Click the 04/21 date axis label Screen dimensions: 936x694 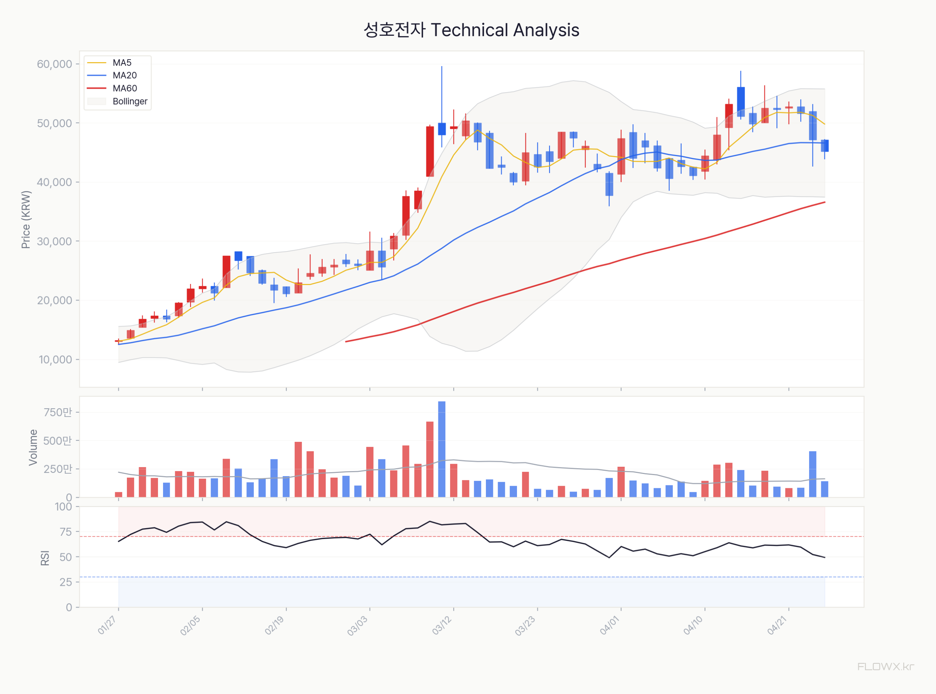point(777,625)
